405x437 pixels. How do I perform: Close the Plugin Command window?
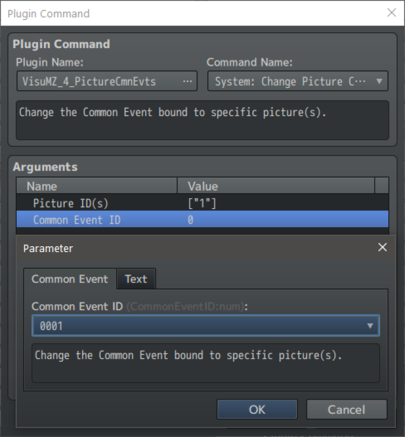[392, 13]
